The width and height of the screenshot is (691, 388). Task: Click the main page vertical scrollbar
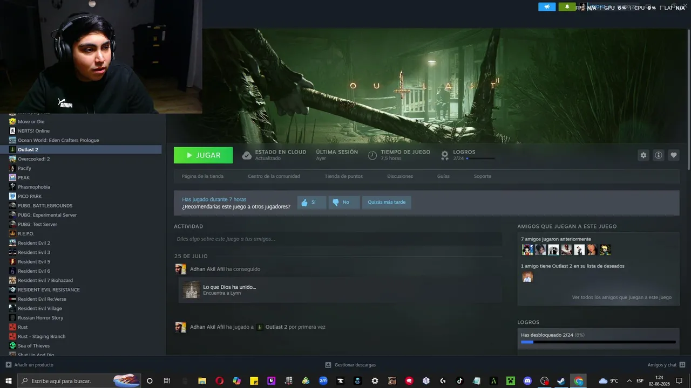688,100
